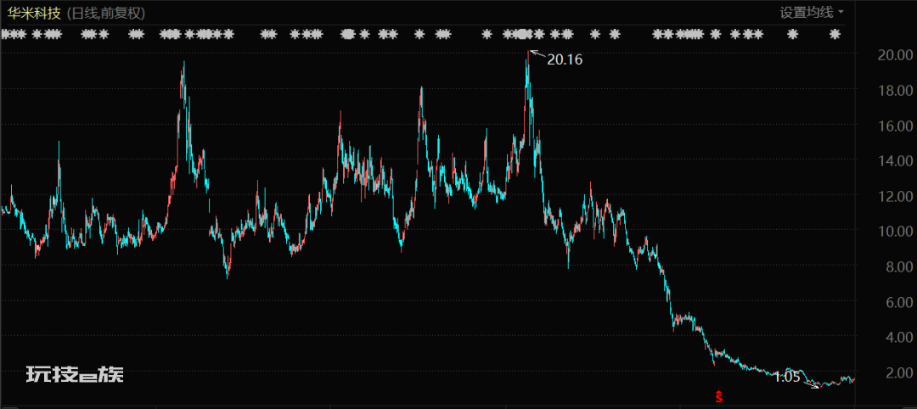917x409 pixels.
Task: Click the 1.05 lowest price label
Action: coord(786,378)
